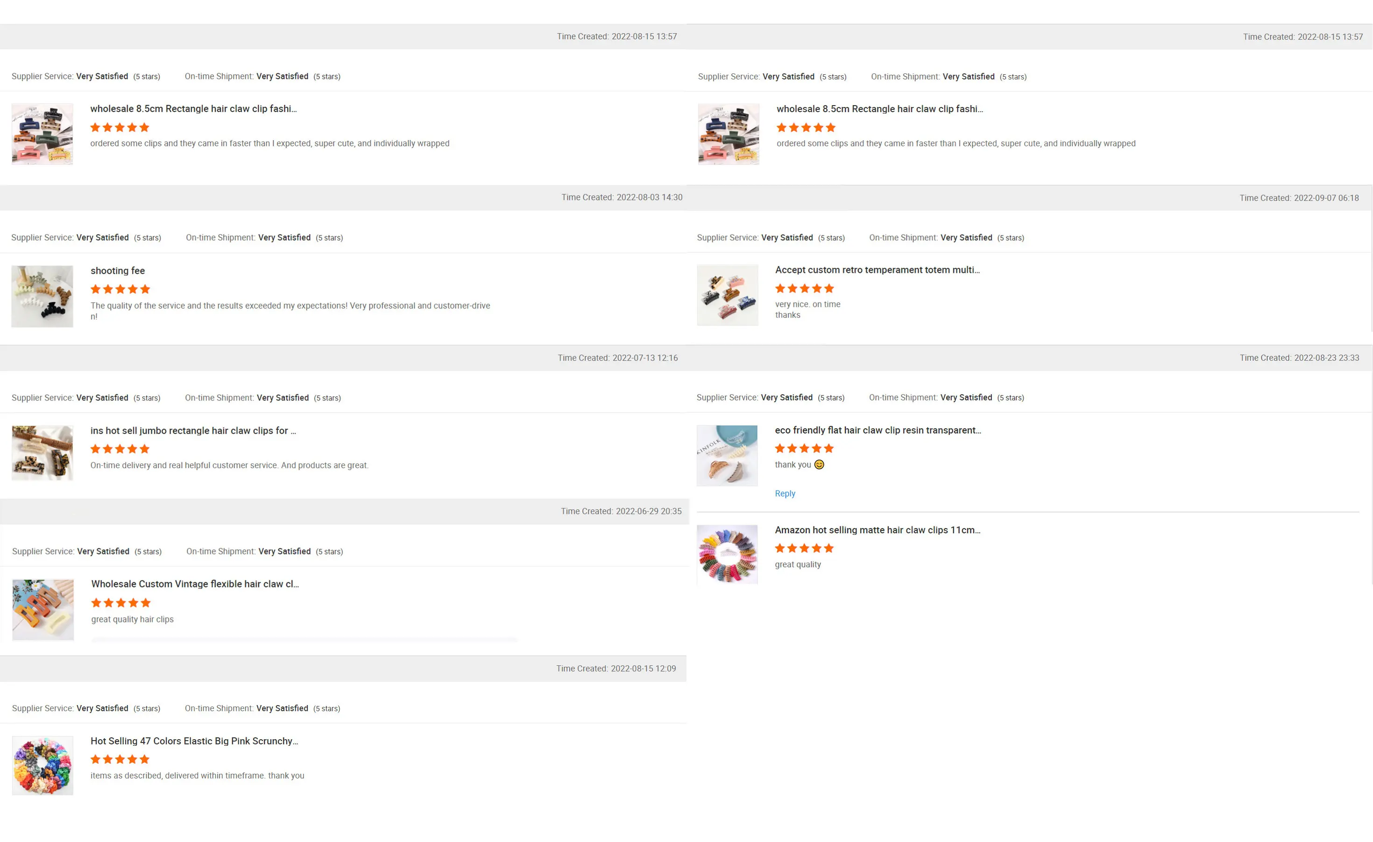
Task: Open Accept custom retro temperament totem product link
Action: [877, 270]
